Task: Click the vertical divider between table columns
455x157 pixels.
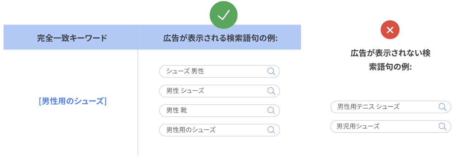Action: pos(138,102)
